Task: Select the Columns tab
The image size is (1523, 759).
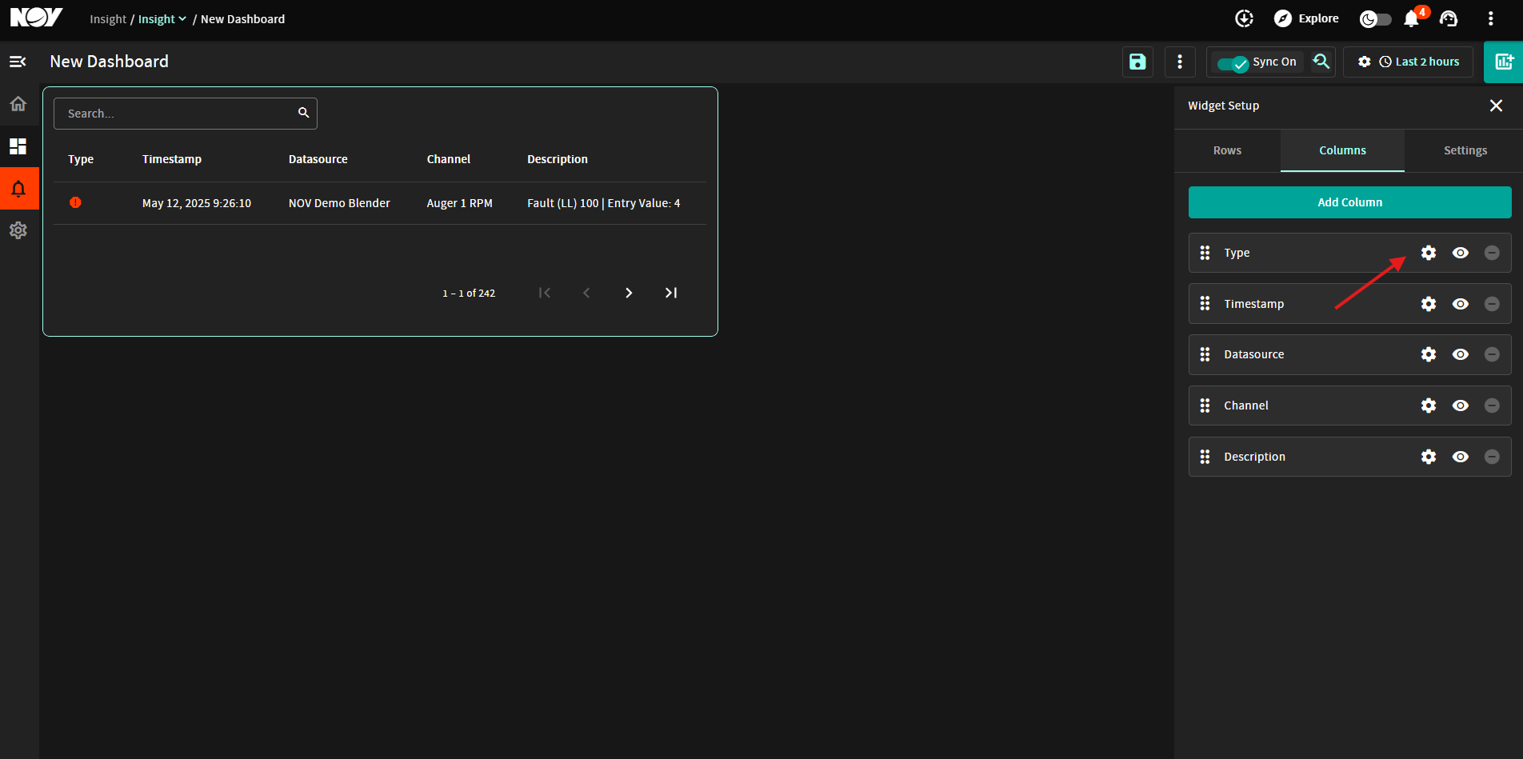Action: pyautogui.click(x=1342, y=150)
